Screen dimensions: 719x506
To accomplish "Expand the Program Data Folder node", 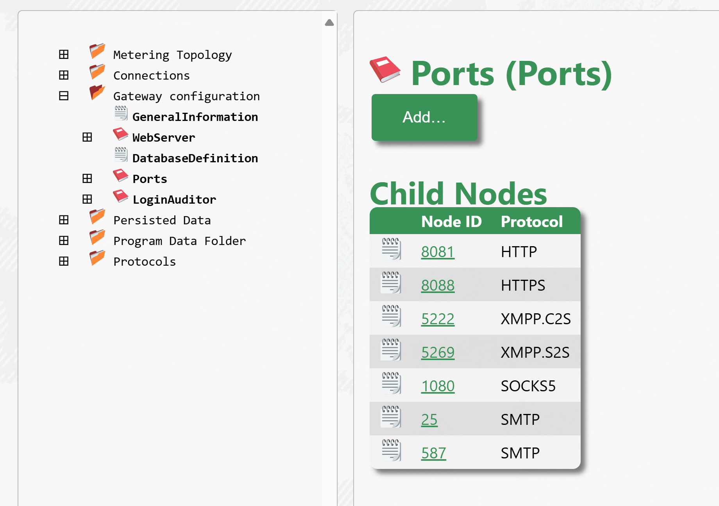I will [64, 240].
